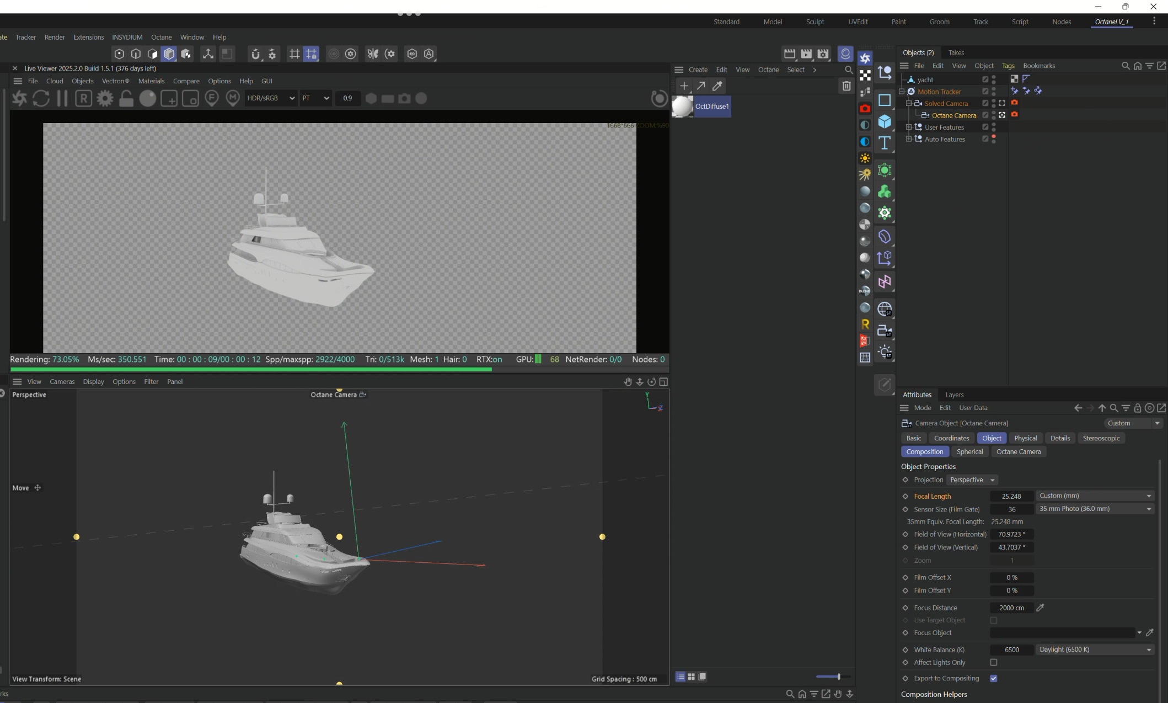The image size is (1168, 703).
Task: Select the Text spline tool
Action: [x=885, y=143]
